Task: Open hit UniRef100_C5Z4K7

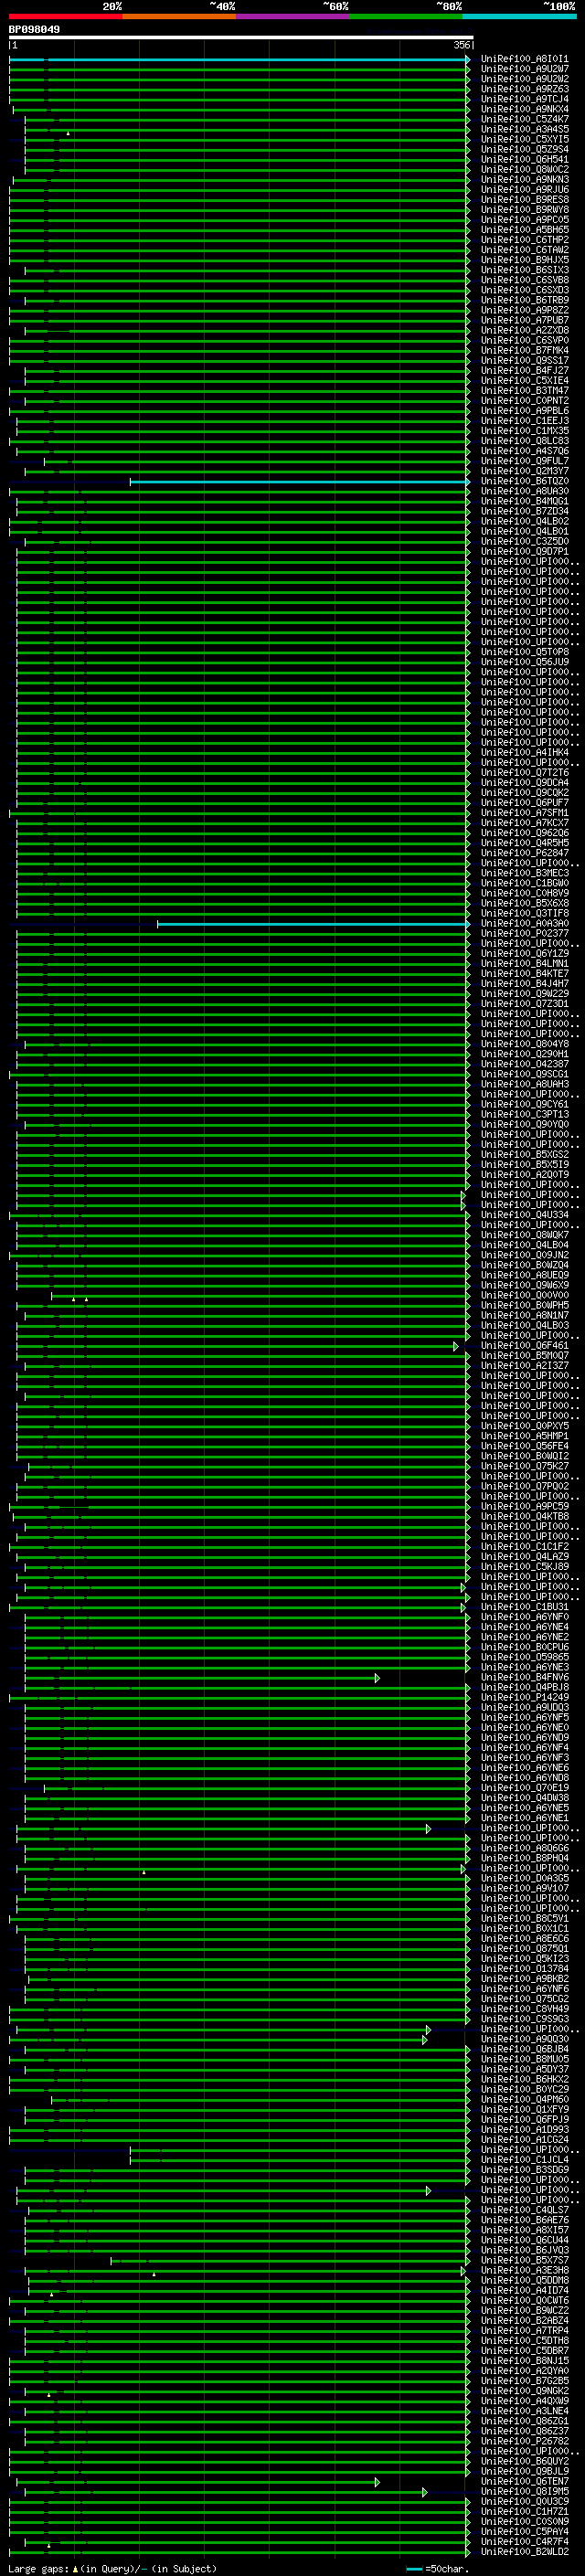Action: point(524,119)
